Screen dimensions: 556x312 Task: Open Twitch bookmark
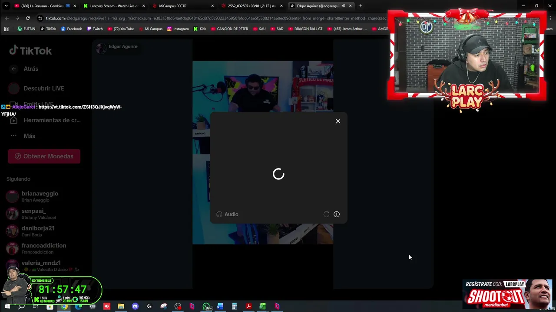(95, 29)
